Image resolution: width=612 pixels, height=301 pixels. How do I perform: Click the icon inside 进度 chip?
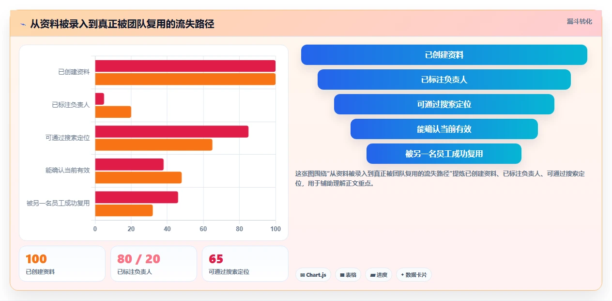(x=373, y=275)
